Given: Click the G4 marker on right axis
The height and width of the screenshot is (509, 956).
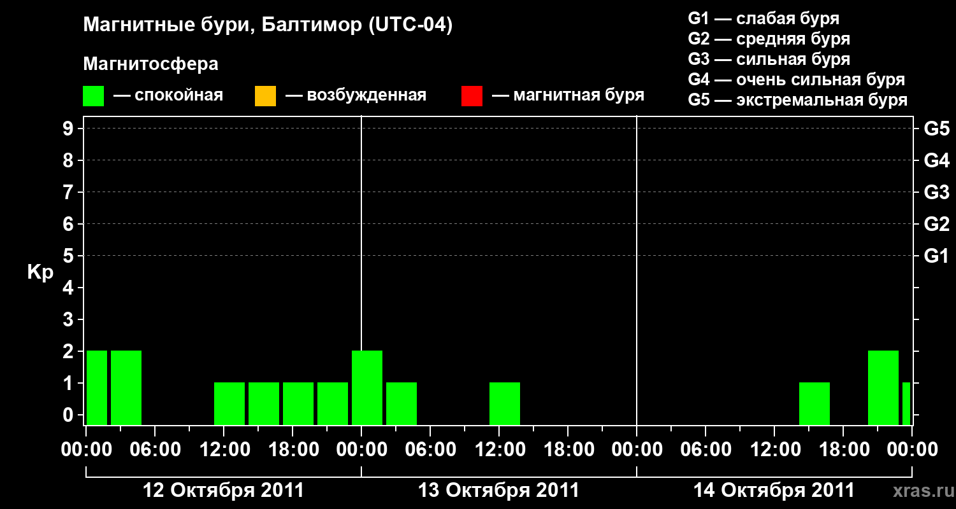Looking at the screenshot, I should [937, 160].
